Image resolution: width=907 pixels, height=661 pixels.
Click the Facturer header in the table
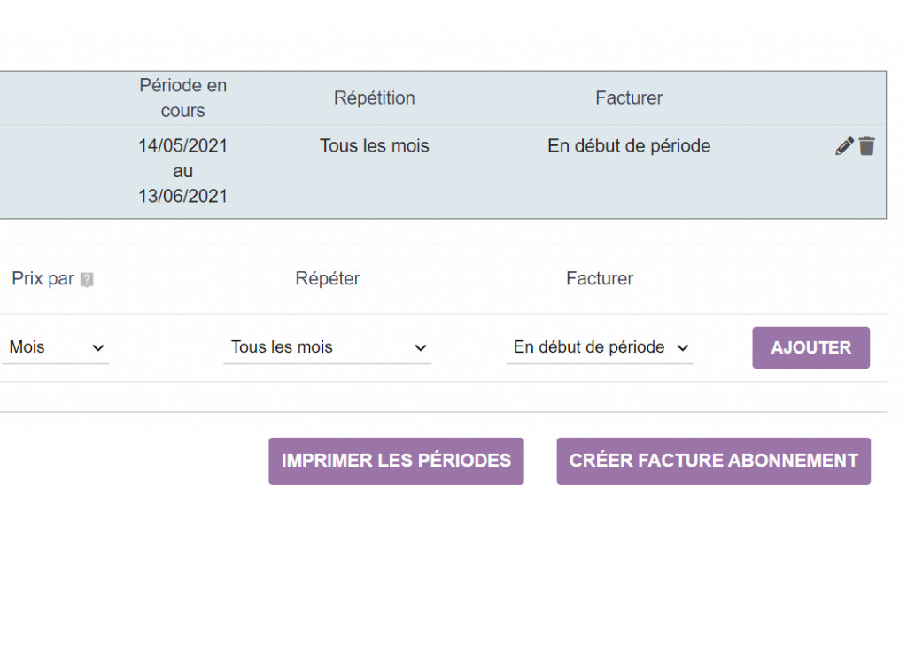point(629,97)
